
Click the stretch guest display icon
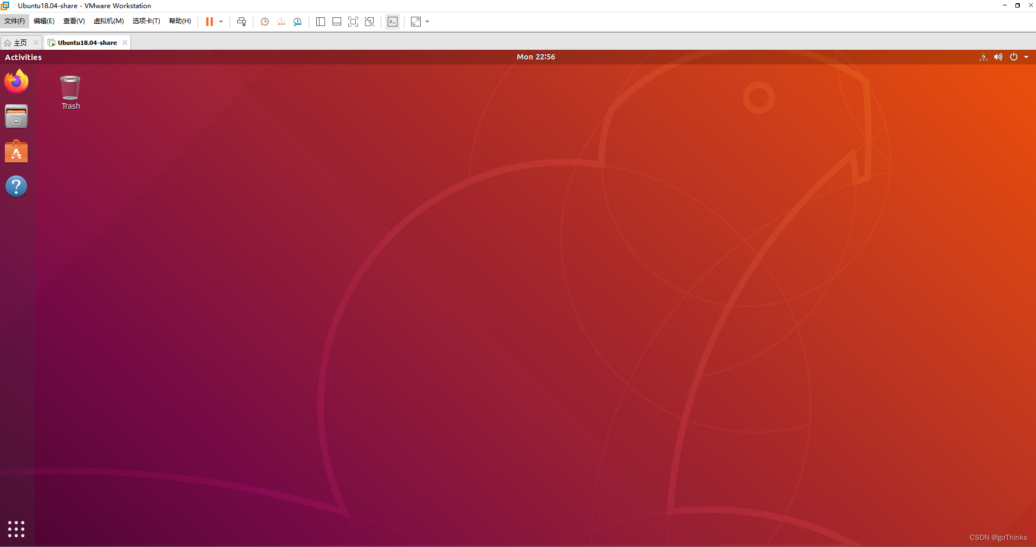416,22
